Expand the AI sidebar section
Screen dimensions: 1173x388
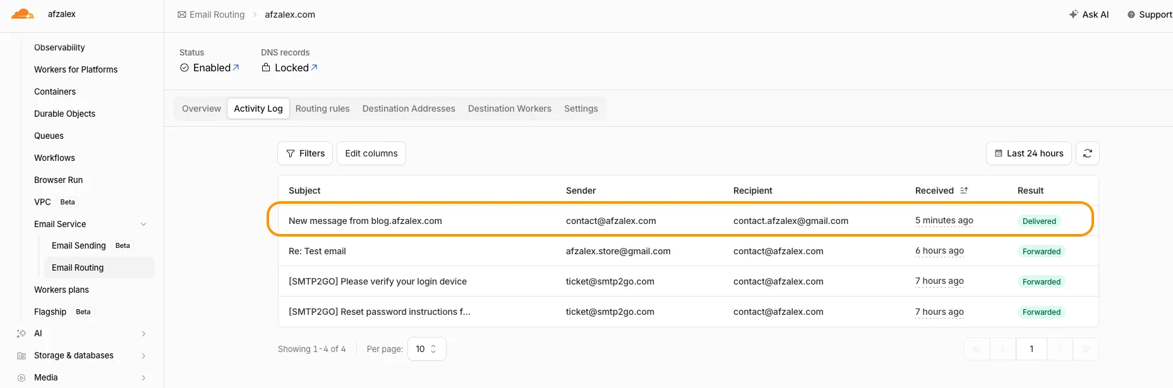pos(143,333)
